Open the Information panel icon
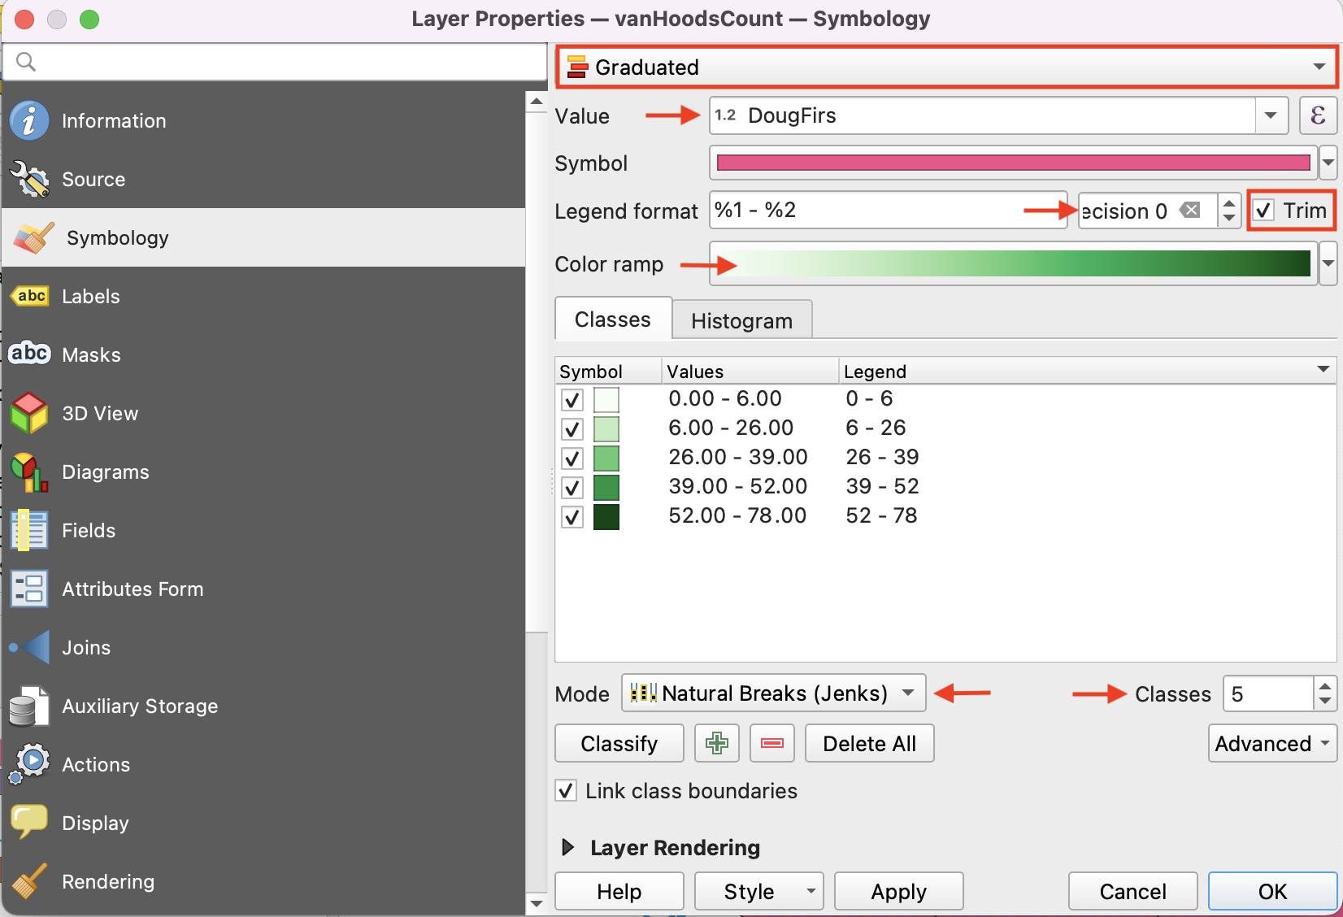This screenshot has width=1343, height=917. [x=29, y=121]
